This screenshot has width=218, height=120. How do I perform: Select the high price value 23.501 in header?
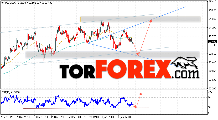tap(32, 3)
